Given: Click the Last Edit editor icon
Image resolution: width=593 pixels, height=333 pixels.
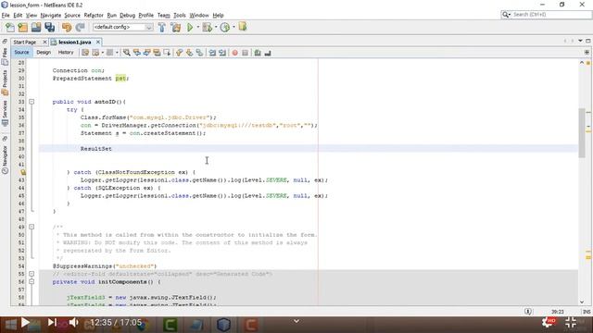Looking at the screenshot, I should click(85, 53).
